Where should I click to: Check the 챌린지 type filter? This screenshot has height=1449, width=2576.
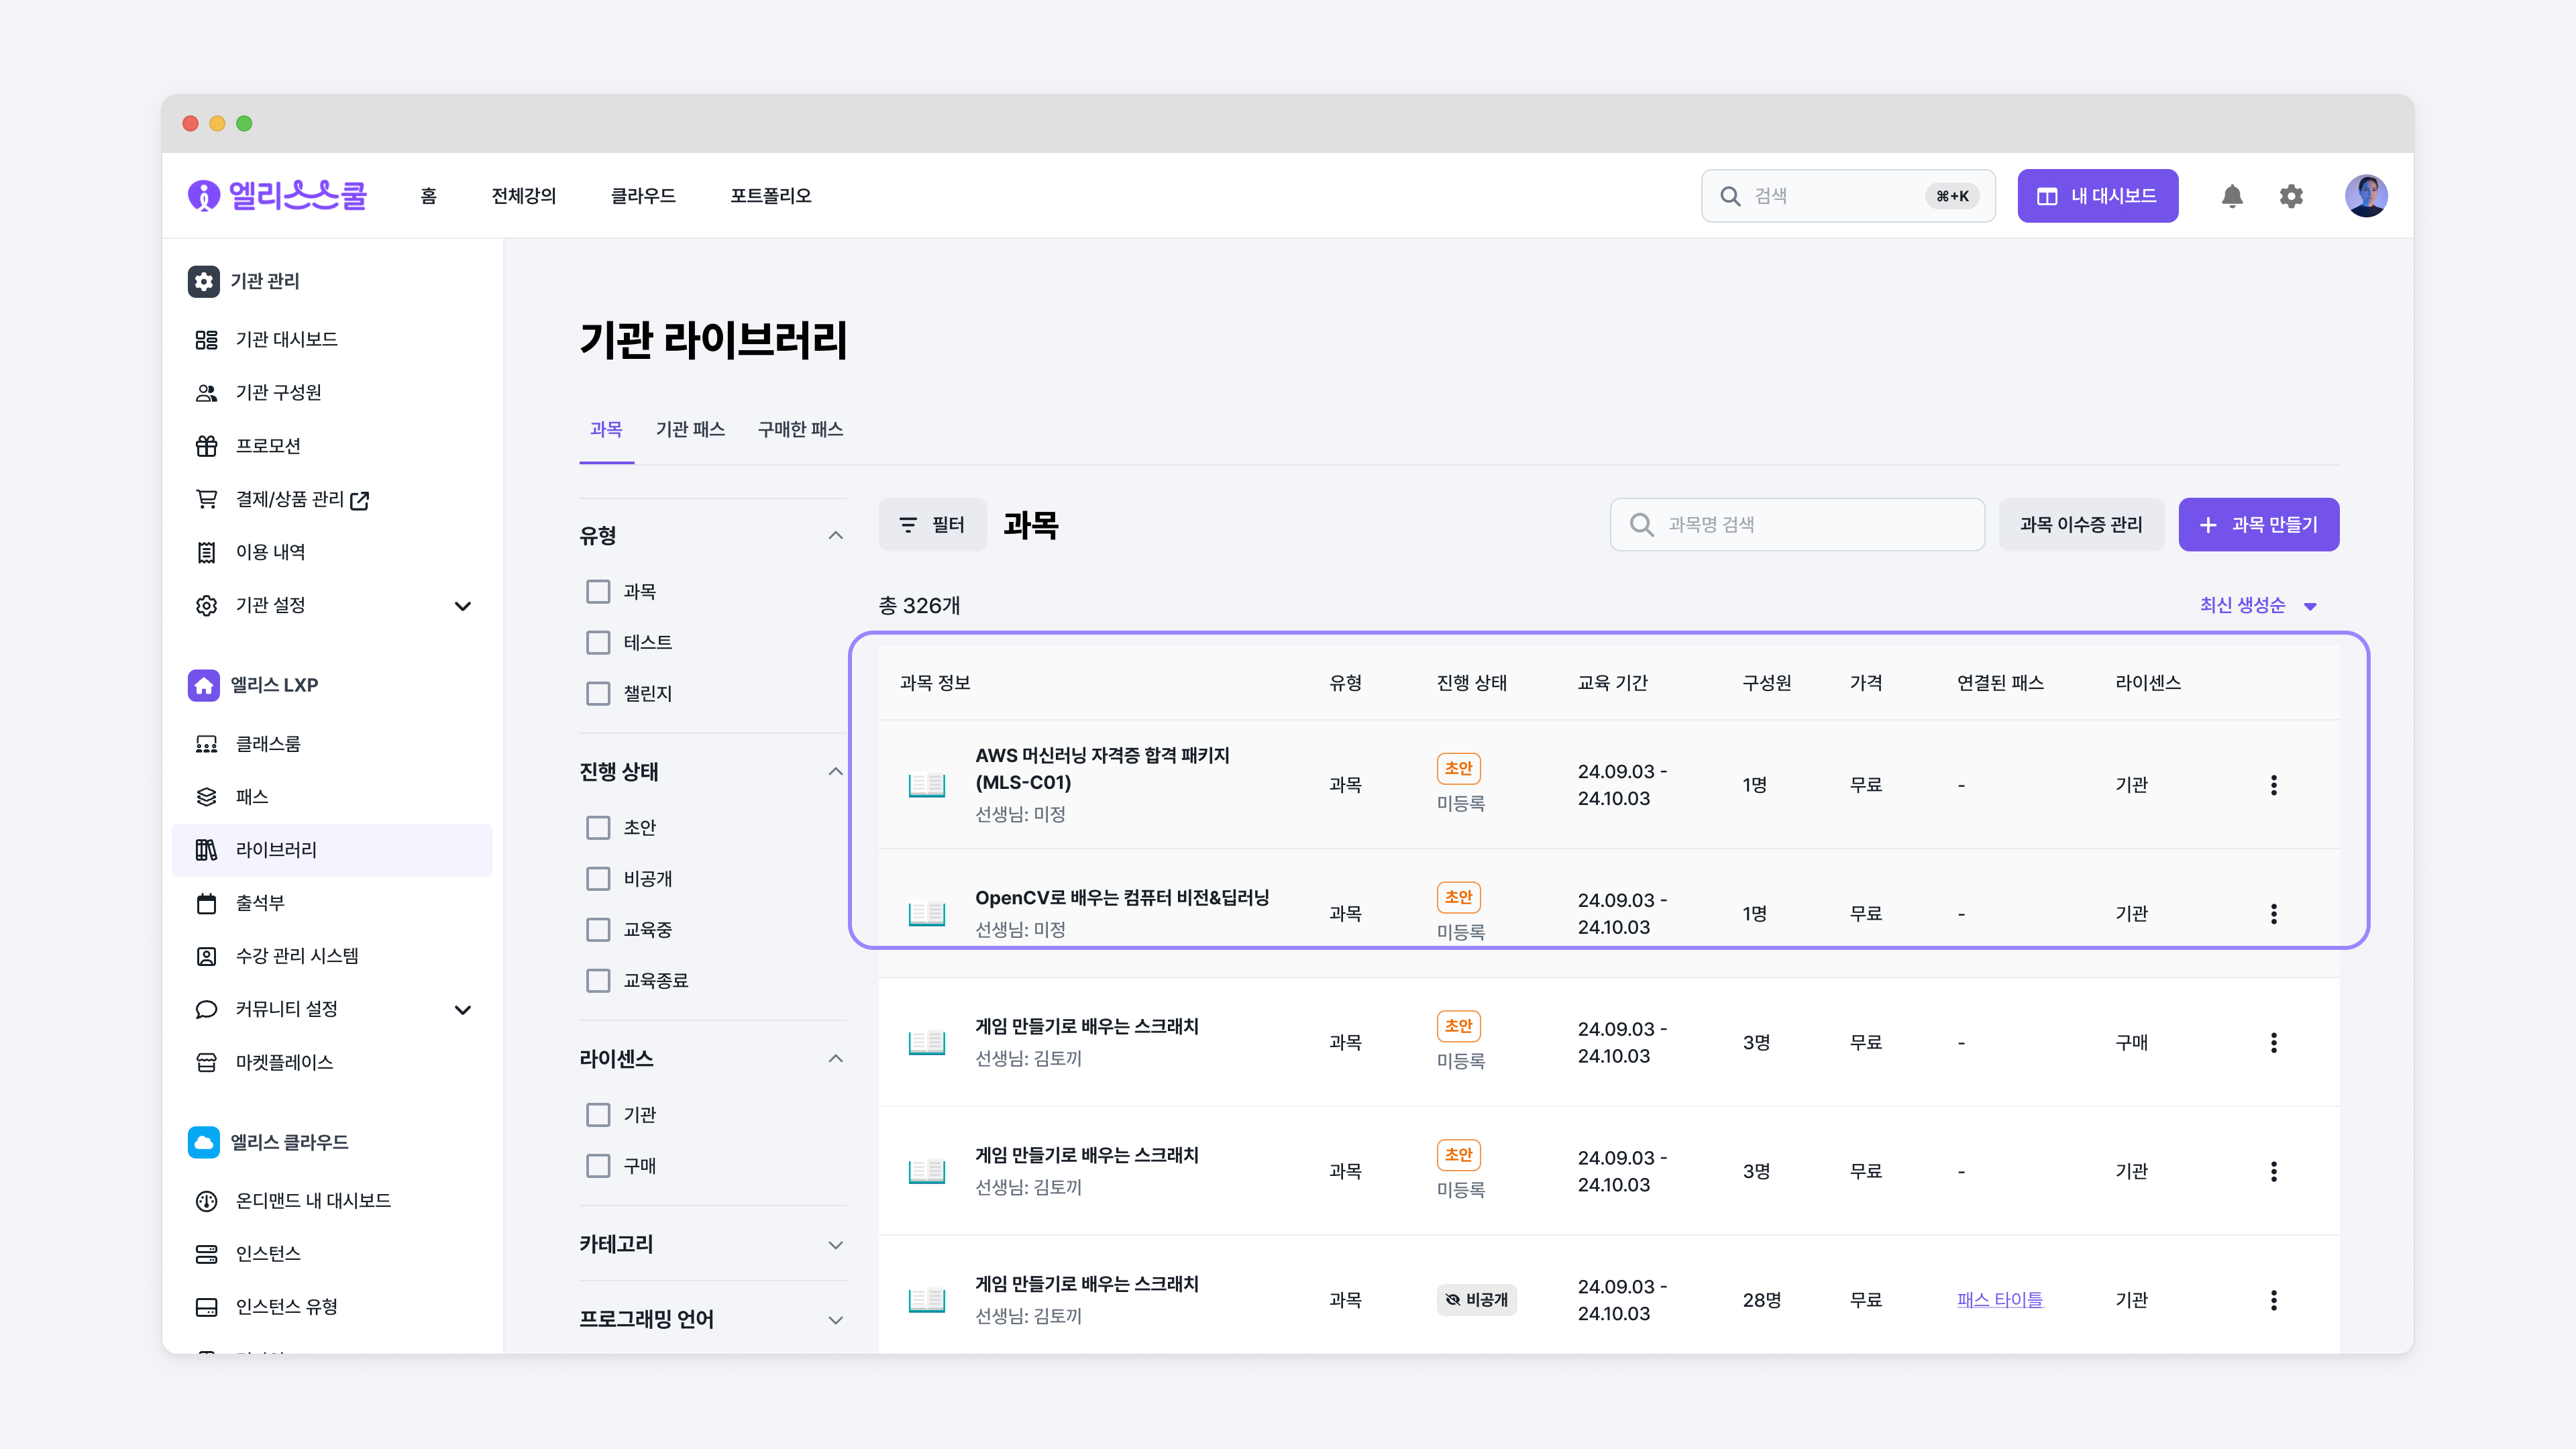598,694
